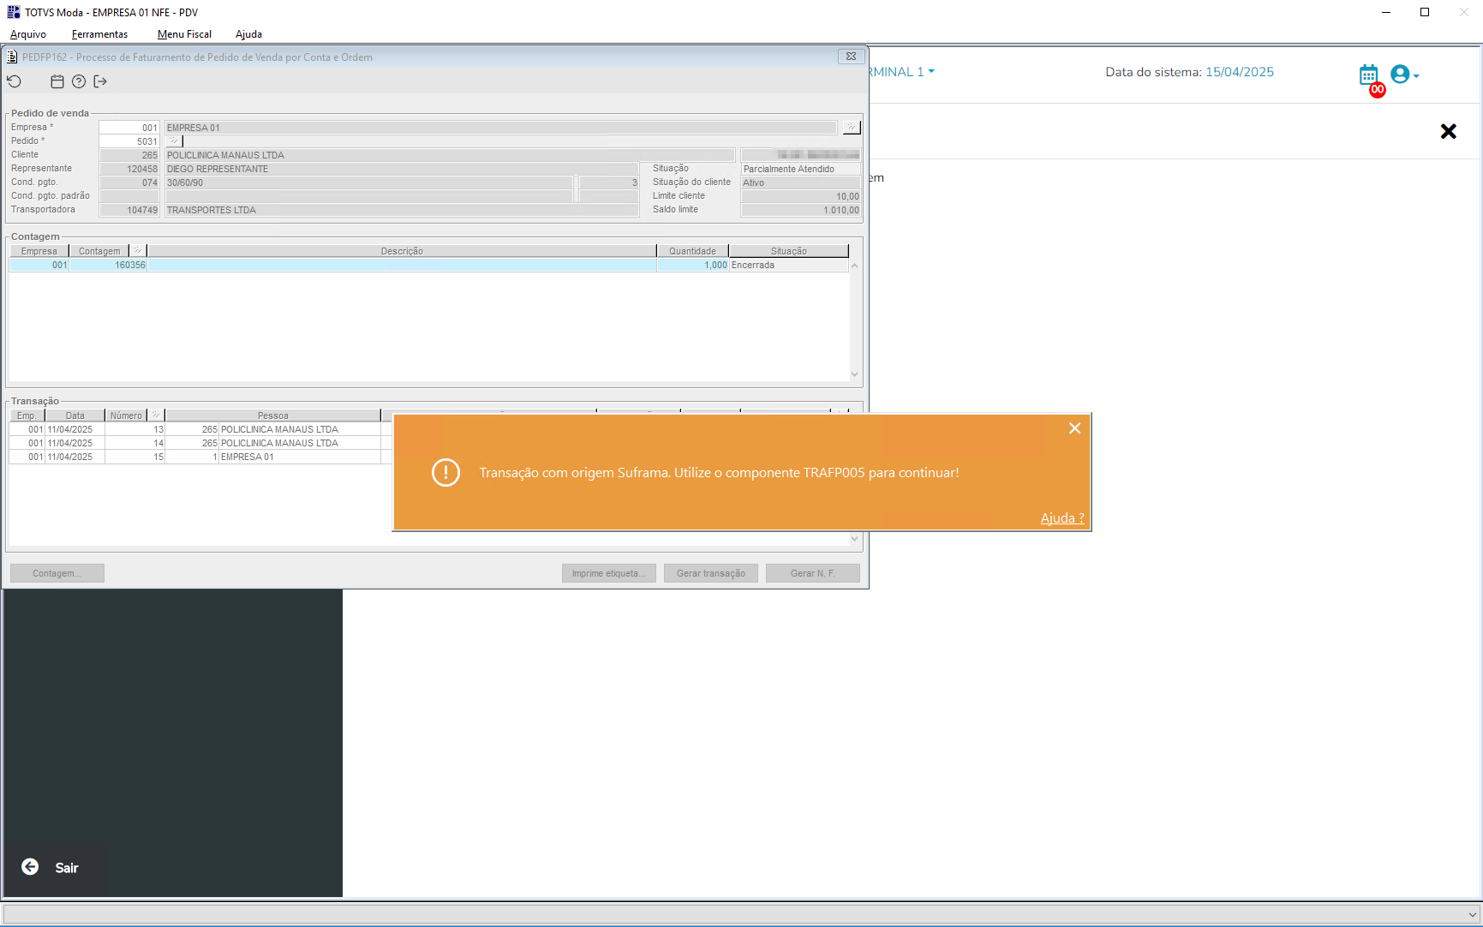Click the Imprime etiqueta... button
This screenshot has width=1483, height=927.
(609, 573)
